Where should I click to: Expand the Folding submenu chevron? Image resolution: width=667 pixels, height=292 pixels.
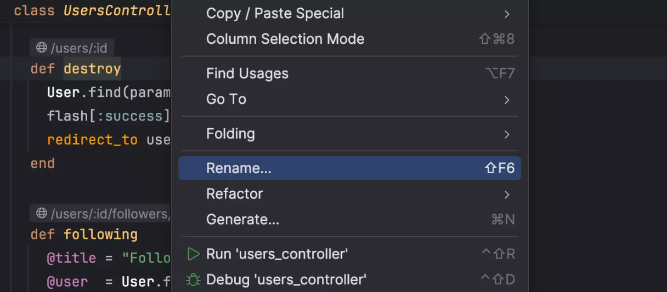507,134
